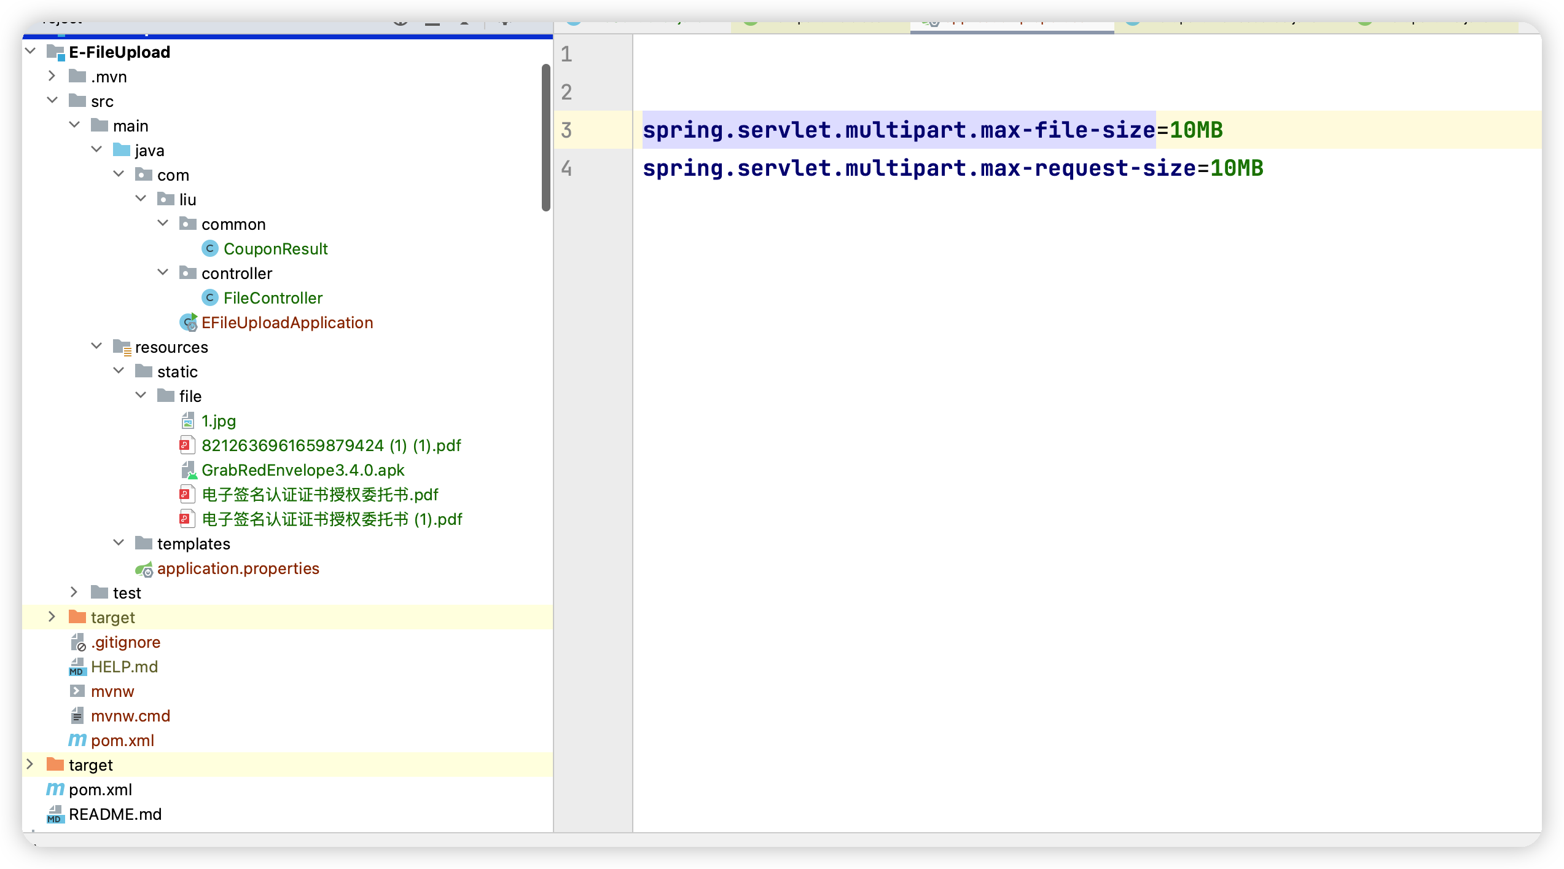The image size is (1564, 869).
Task: Click the max-file-size property key
Action: click(899, 130)
